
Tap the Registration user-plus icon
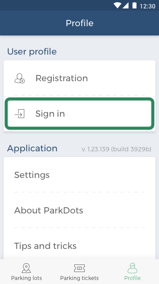[19, 78]
